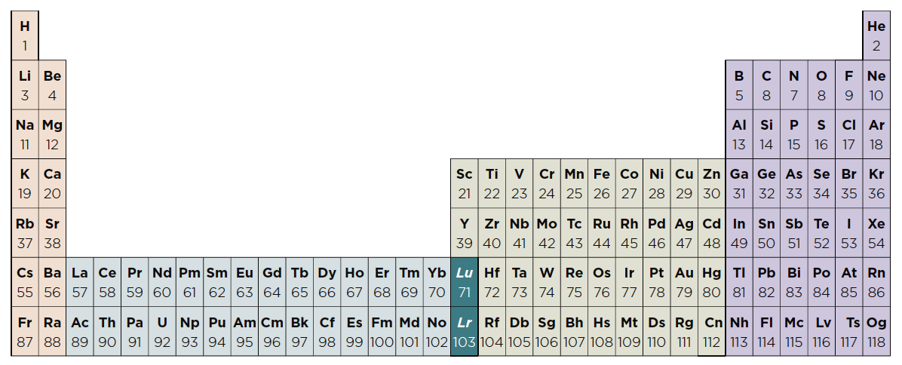This screenshot has width=902, height=365.
Task: Click the highlighted Lutetium (Lu) cell
Action: (464, 282)
